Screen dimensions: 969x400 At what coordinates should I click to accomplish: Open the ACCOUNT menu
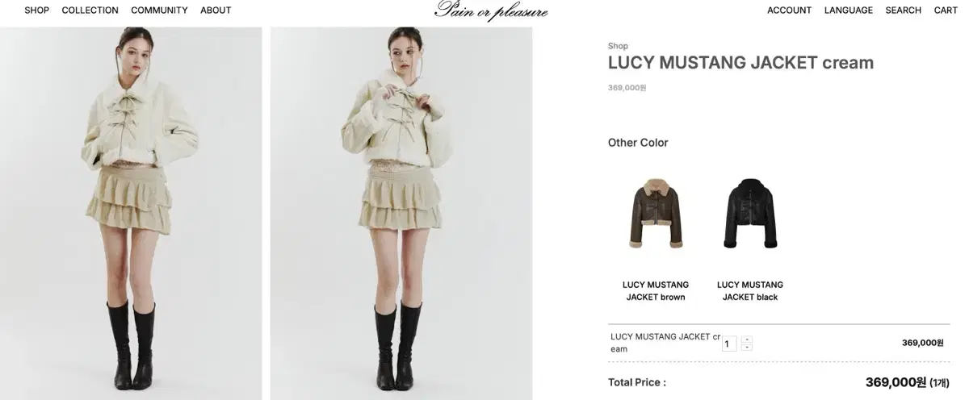coord(789,10)
